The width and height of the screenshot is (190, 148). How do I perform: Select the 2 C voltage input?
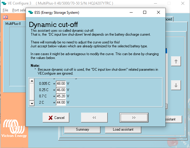pyautogui.click(x=61, y=102)
